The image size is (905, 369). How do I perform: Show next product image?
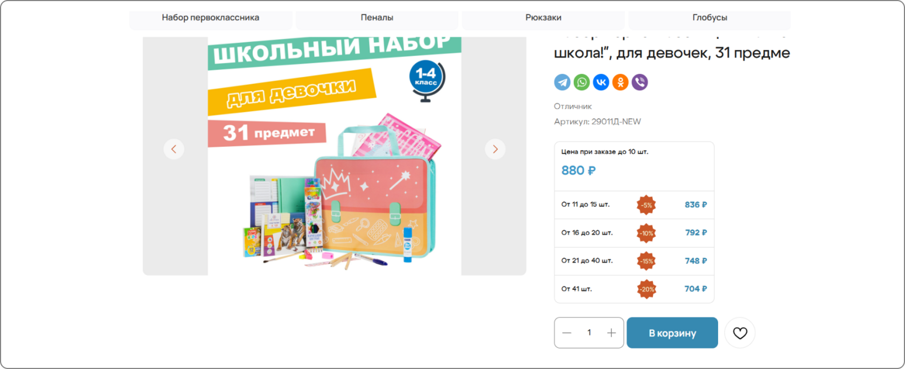pyautogui.click(x=495, y=149)
